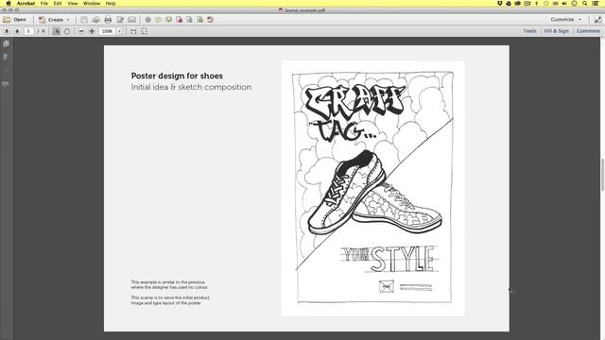This screenshot has height=340, width=605.
Task: Click the gear icon in toolbar
Action: 147,19
